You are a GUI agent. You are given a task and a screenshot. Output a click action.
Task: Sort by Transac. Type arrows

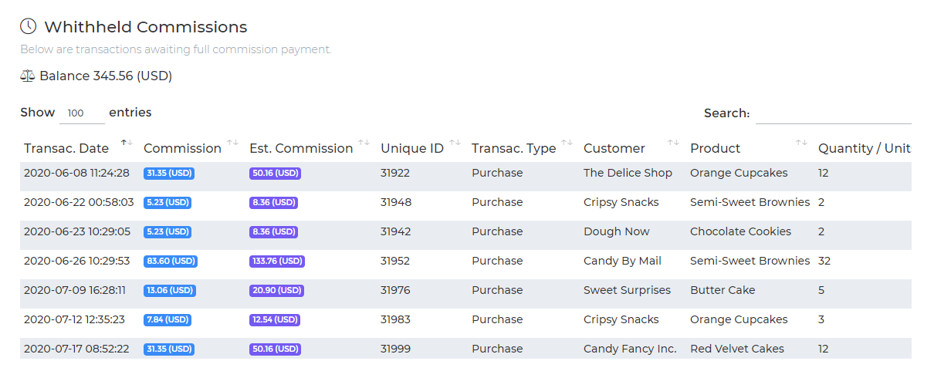tap(567, 143)
